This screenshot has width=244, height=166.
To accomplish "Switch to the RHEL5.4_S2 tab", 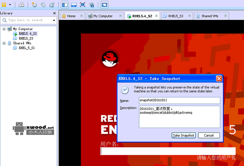I will tap(142, 16).
